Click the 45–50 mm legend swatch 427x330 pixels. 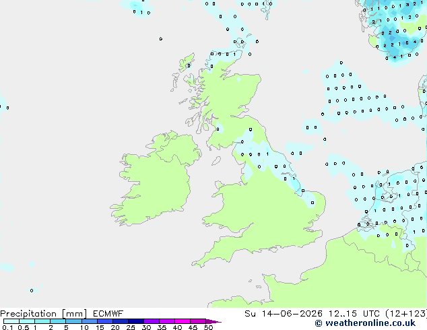198,321
